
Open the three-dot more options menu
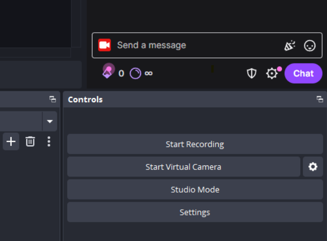click(49, 142)
